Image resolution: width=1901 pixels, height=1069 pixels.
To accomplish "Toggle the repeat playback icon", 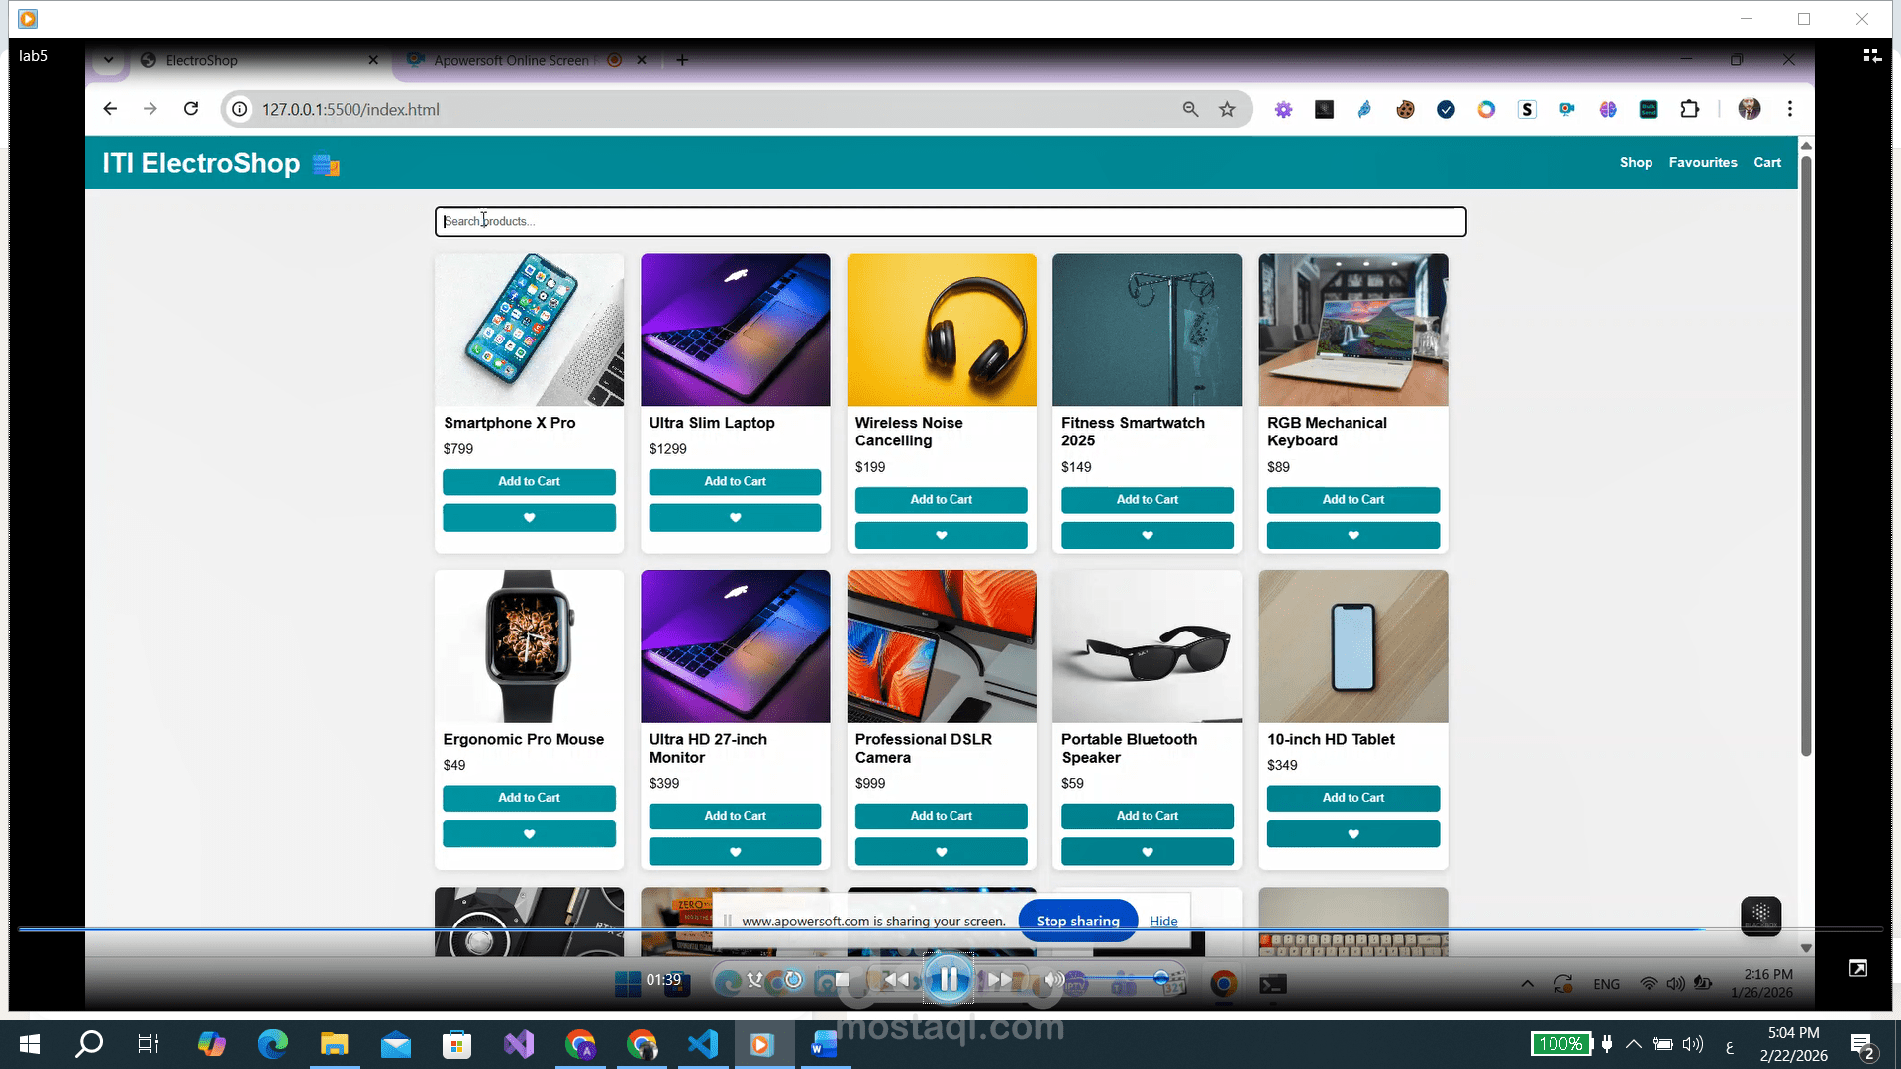I will click(793, 979).
